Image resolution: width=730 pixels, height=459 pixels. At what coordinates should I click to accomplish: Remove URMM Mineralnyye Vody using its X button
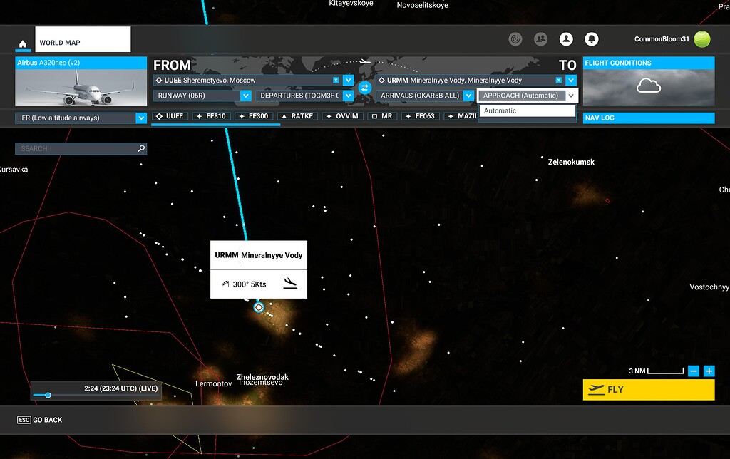click(x=558, y=80)
